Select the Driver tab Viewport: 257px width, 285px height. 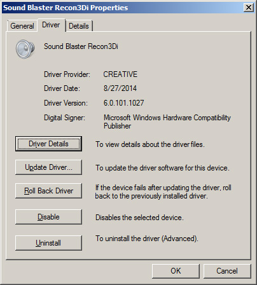[51, 25]
